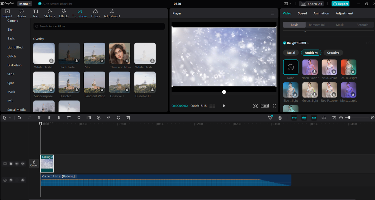The width and height of the screenshot is (375, 200).
Task: Open the Menu dropdown at top left
Action: [x=24, y=4]
